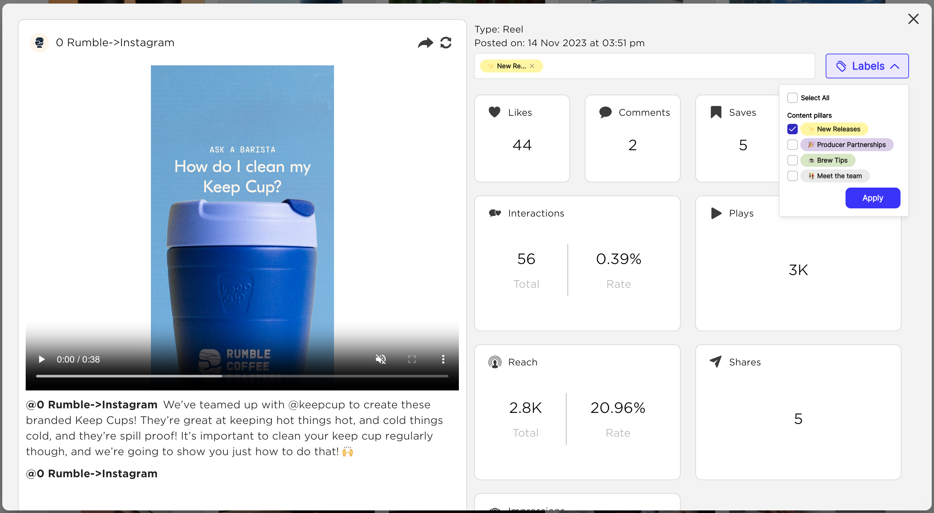This screenshot has height=513, width=934.
Task: Click the Saves bookmark icon
Action: (x=716, y=112)
